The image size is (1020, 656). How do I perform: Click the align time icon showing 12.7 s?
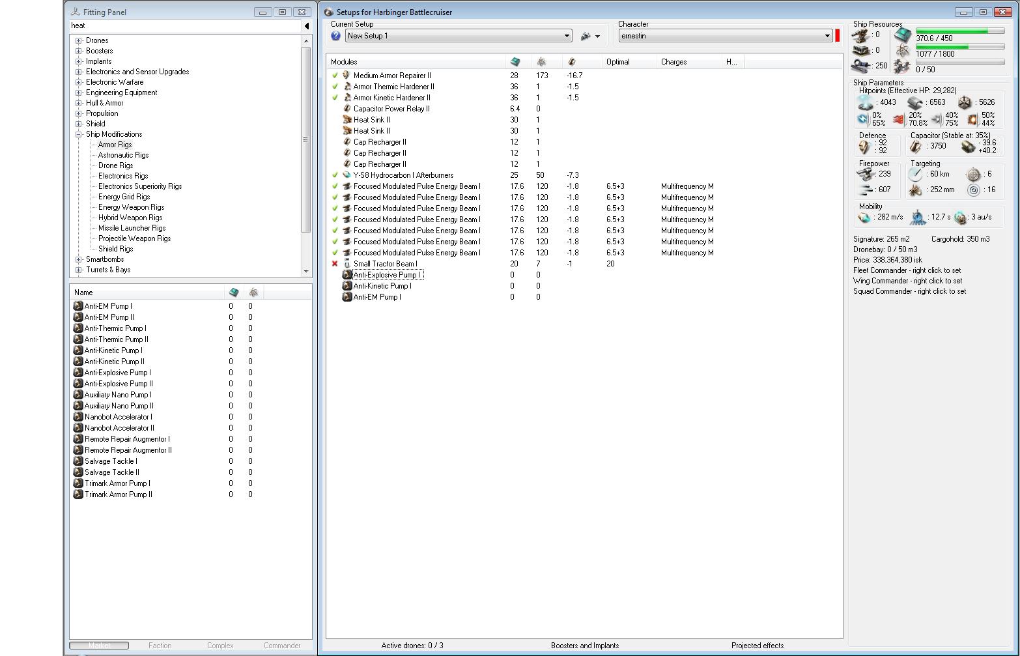(x=917, y=218)
